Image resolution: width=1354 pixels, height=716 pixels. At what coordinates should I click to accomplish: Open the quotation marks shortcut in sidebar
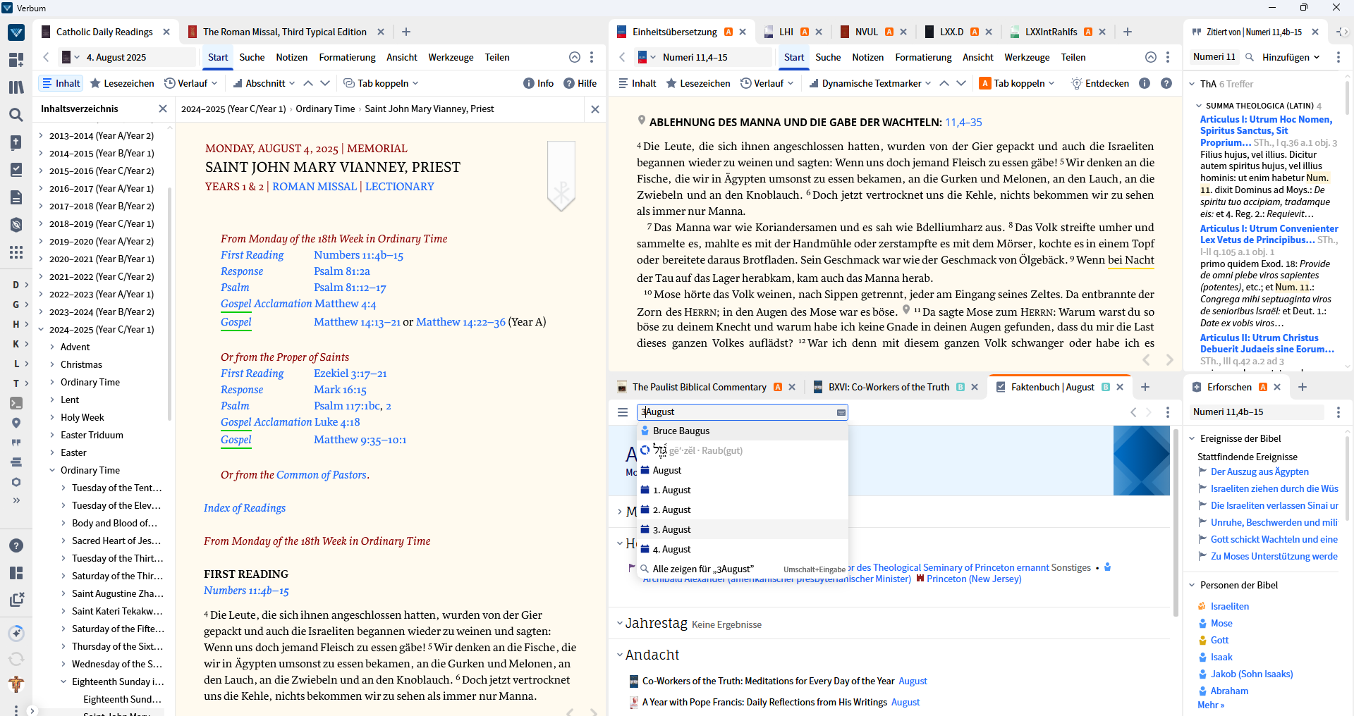(16, 443)
